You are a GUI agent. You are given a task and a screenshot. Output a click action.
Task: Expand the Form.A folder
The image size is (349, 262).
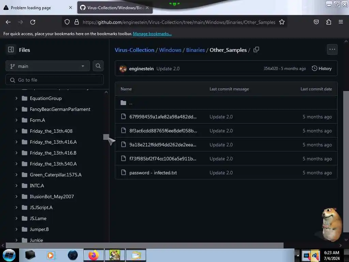[x=16, y=120]
